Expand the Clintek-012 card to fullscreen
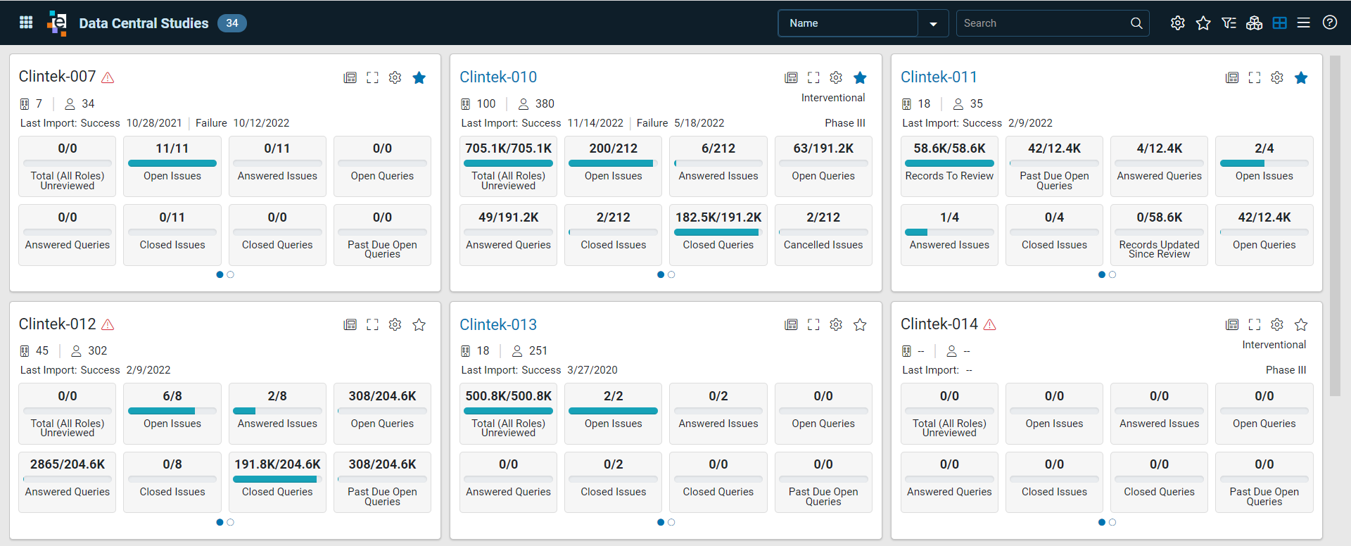The image size is (1351, 546). pyautogui.click(x=372, y=324)
